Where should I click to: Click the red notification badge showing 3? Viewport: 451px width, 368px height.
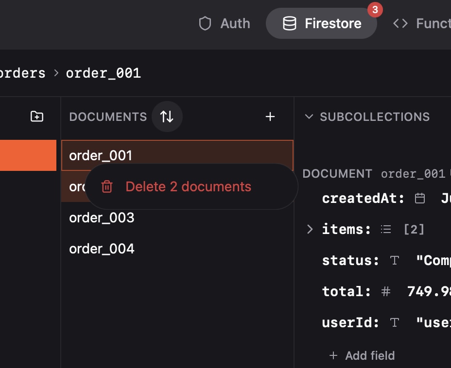[375, 10]
